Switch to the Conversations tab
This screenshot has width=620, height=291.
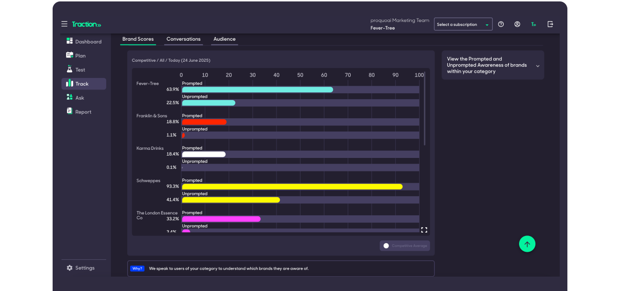pos(184,39)
